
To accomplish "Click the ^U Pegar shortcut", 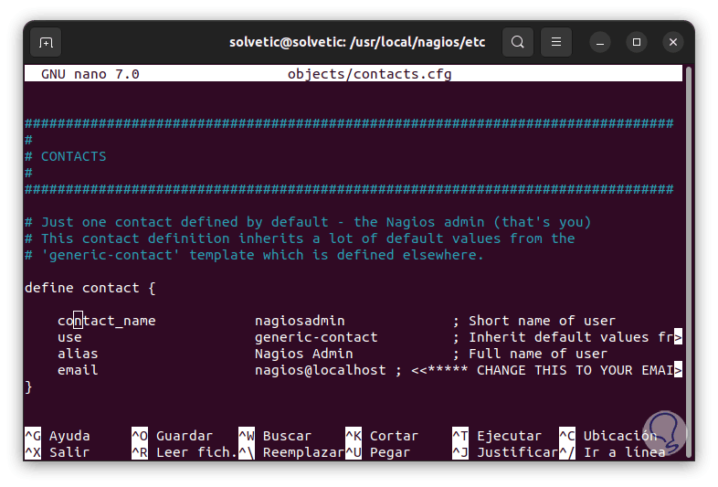I will tap(378, 452).
